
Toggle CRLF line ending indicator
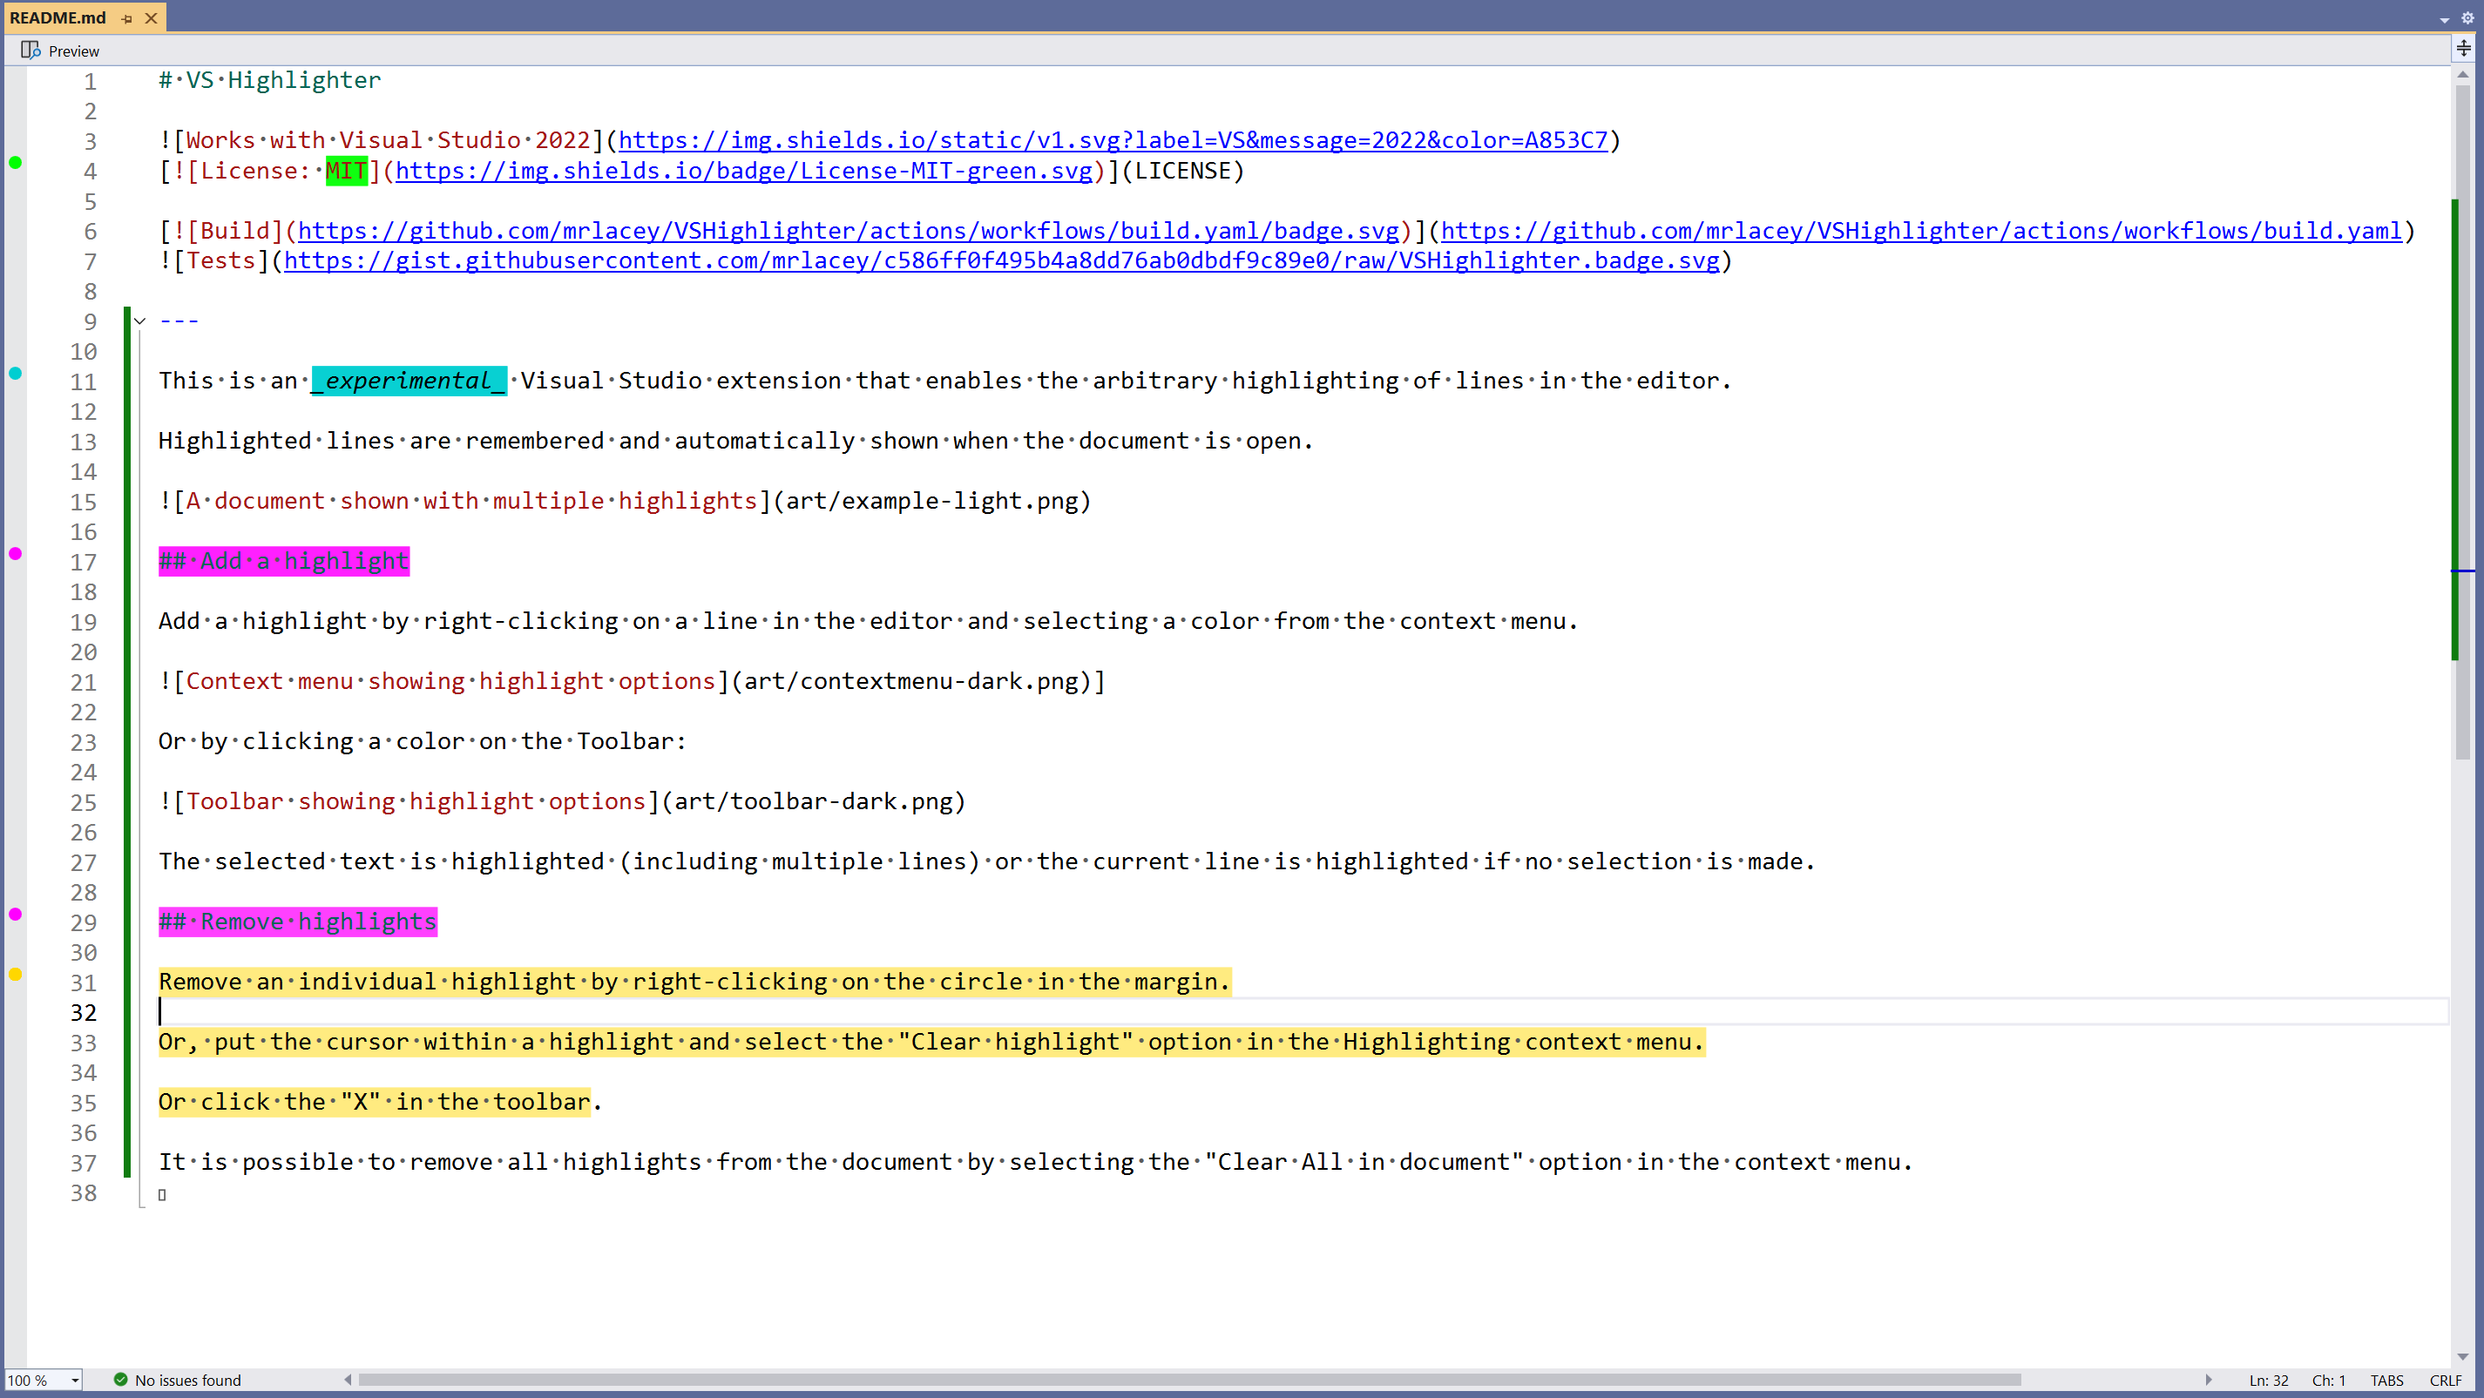coord(2445,1380)
